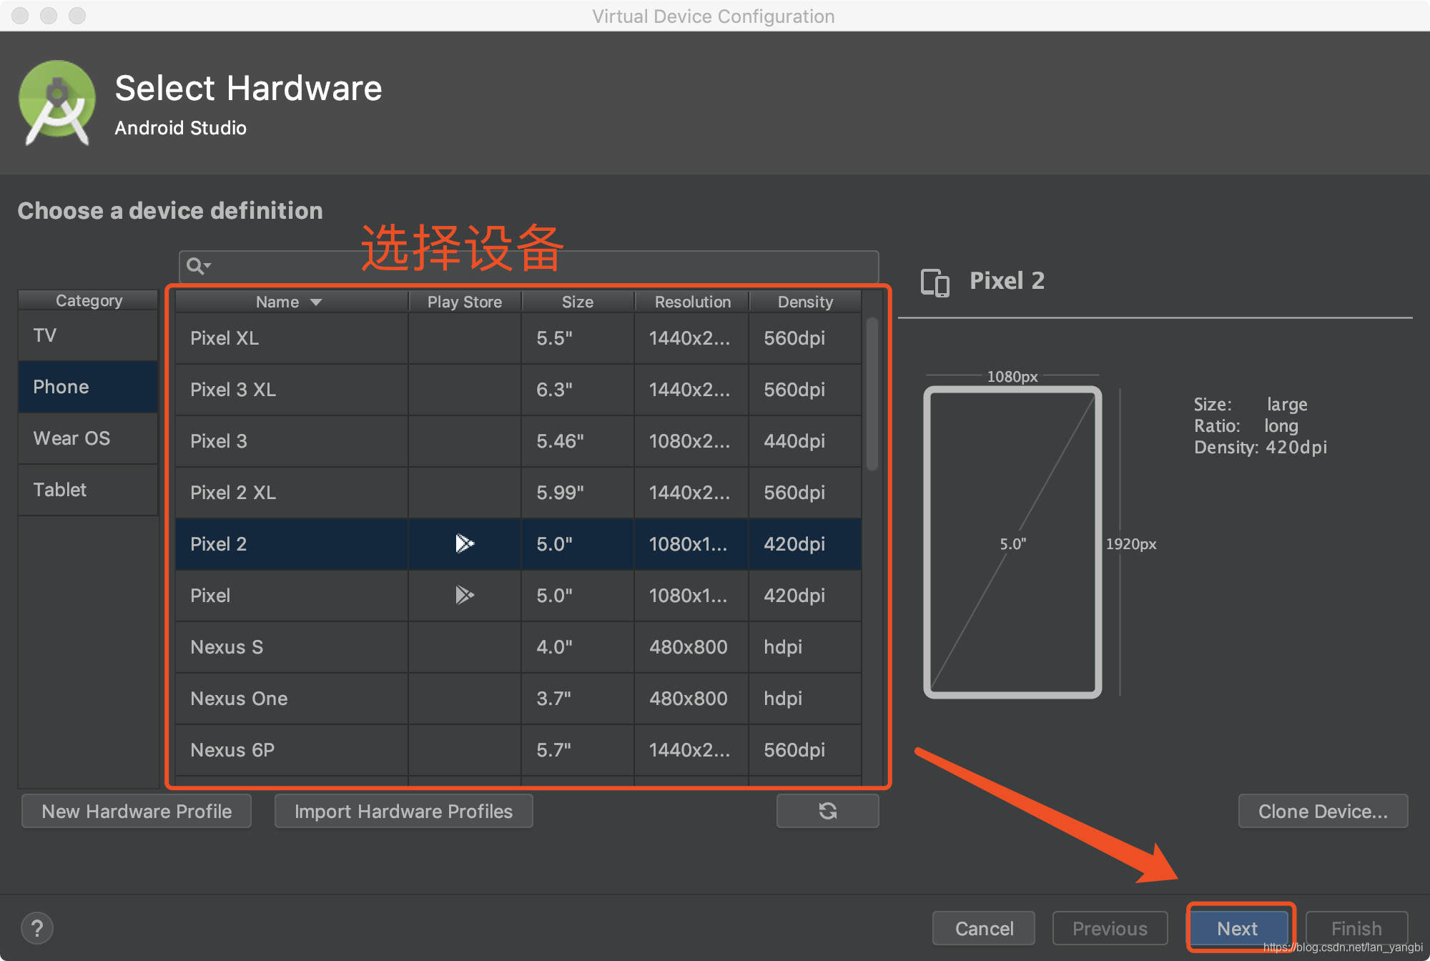
Task: Select the Nexus 6P device row
Action: tap(518, 750)
